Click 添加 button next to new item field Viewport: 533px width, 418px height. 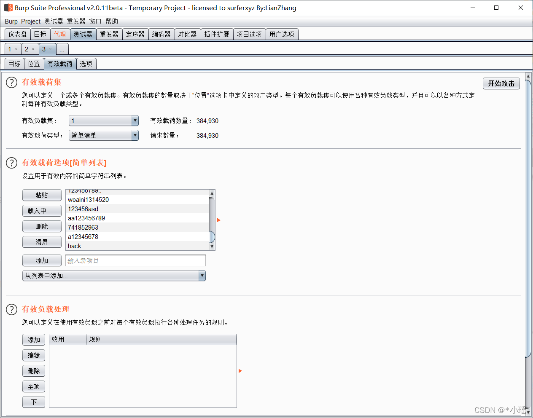click(x=42, y=260)
